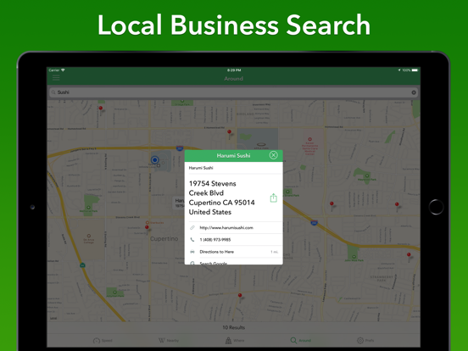Call the 1 (408) 973-9985 number

pyautogui.click(x=233, y=240)
